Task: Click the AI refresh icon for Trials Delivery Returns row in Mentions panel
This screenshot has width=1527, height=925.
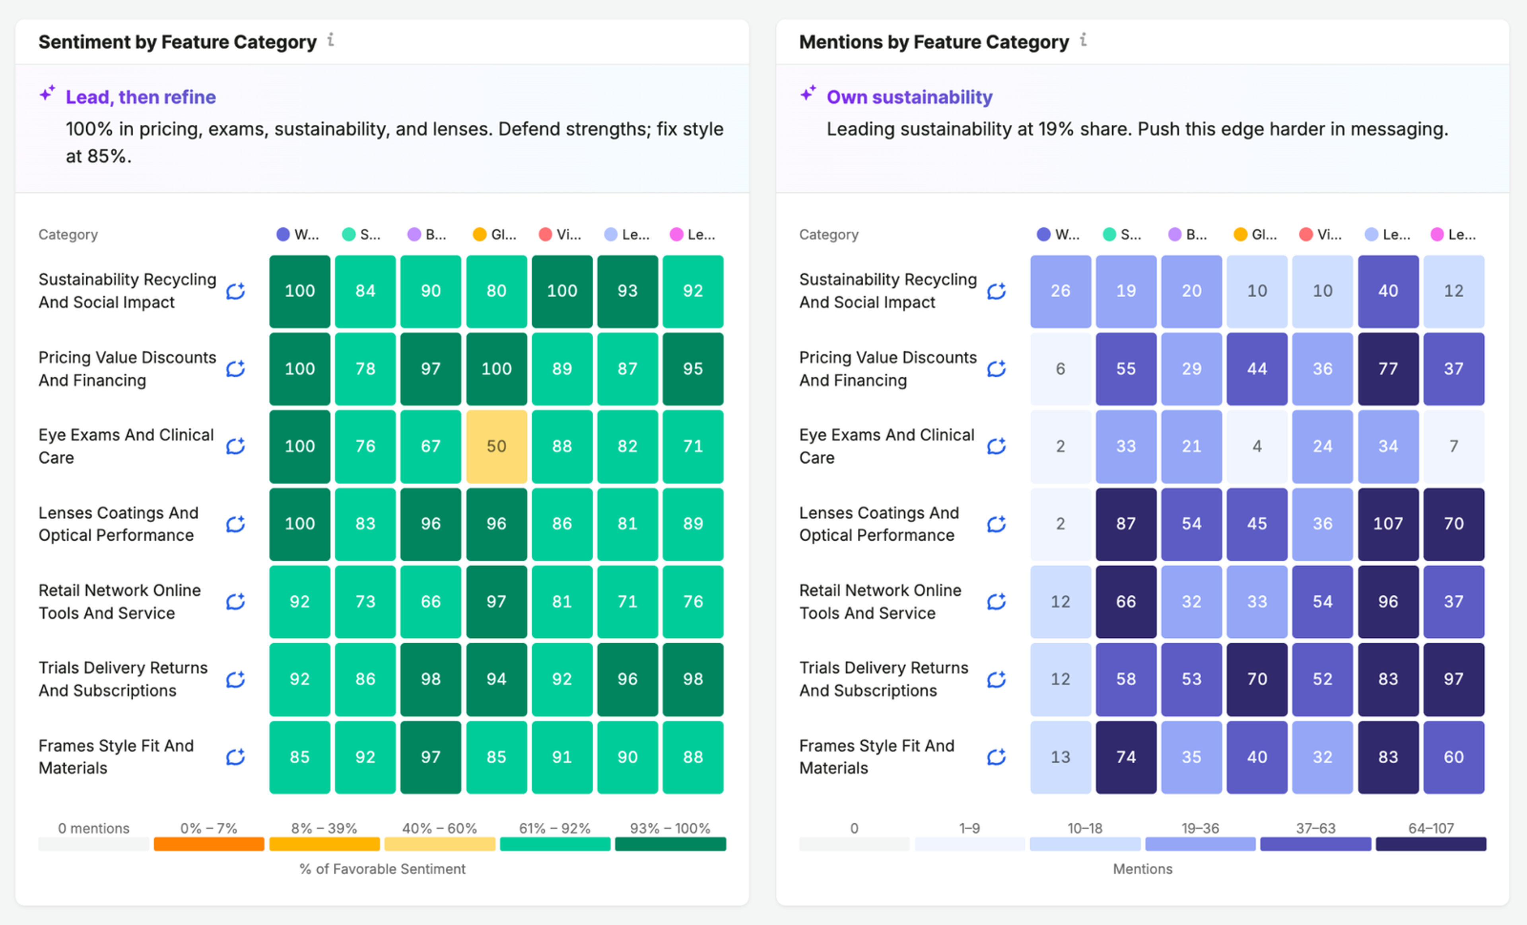Action: (x=997, y=680)
